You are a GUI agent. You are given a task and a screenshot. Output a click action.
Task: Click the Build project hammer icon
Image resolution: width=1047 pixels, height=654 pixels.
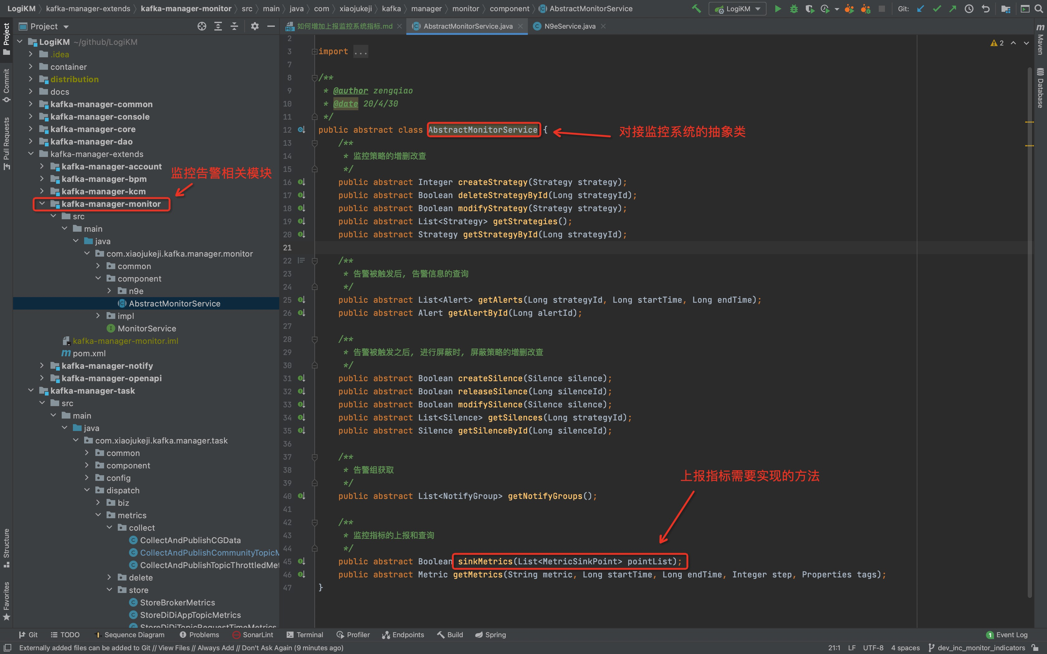click(x=696, y=9)
